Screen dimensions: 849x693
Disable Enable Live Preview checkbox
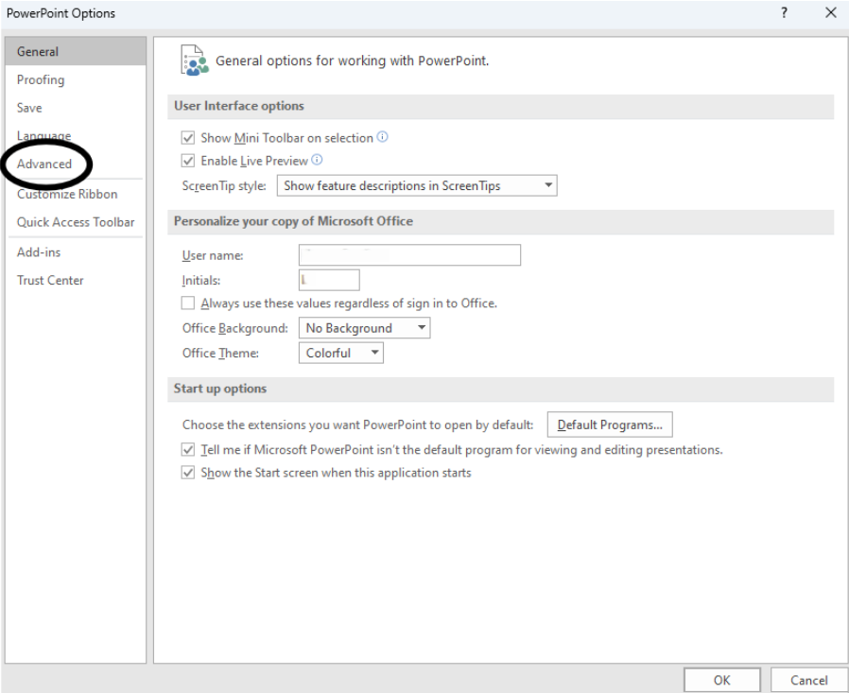188,161
